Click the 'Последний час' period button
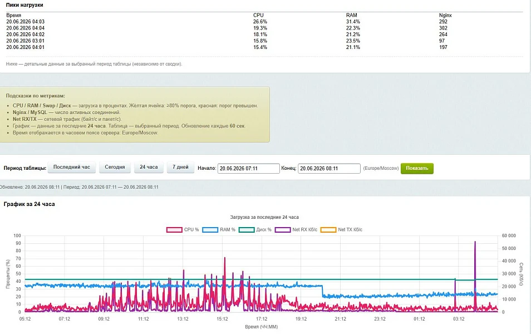 pos(71,168)
